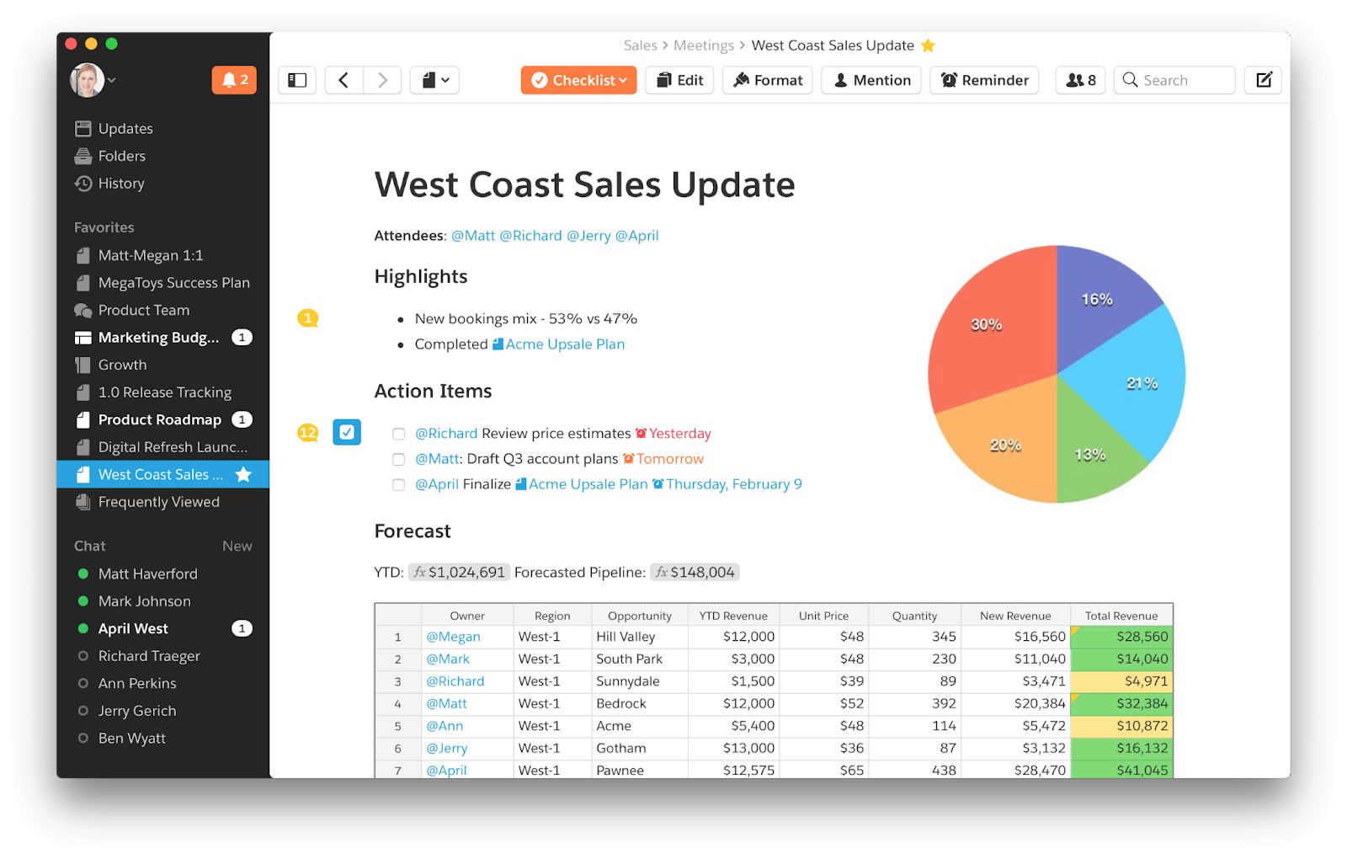Check the Matt Draft Q3 account plans box
Screen dimensions: 1347x859
click(398, 459)
